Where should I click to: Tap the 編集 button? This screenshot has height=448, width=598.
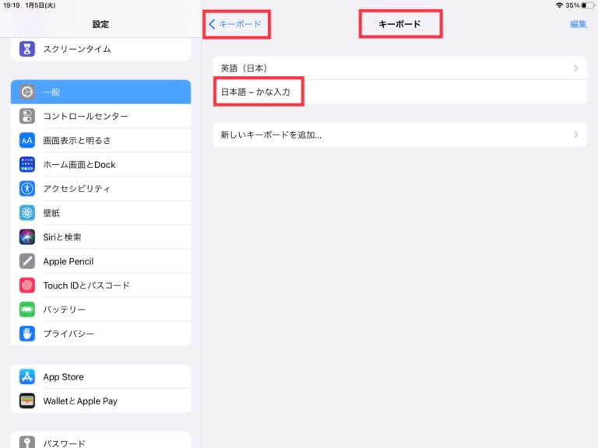click(578, 24)
